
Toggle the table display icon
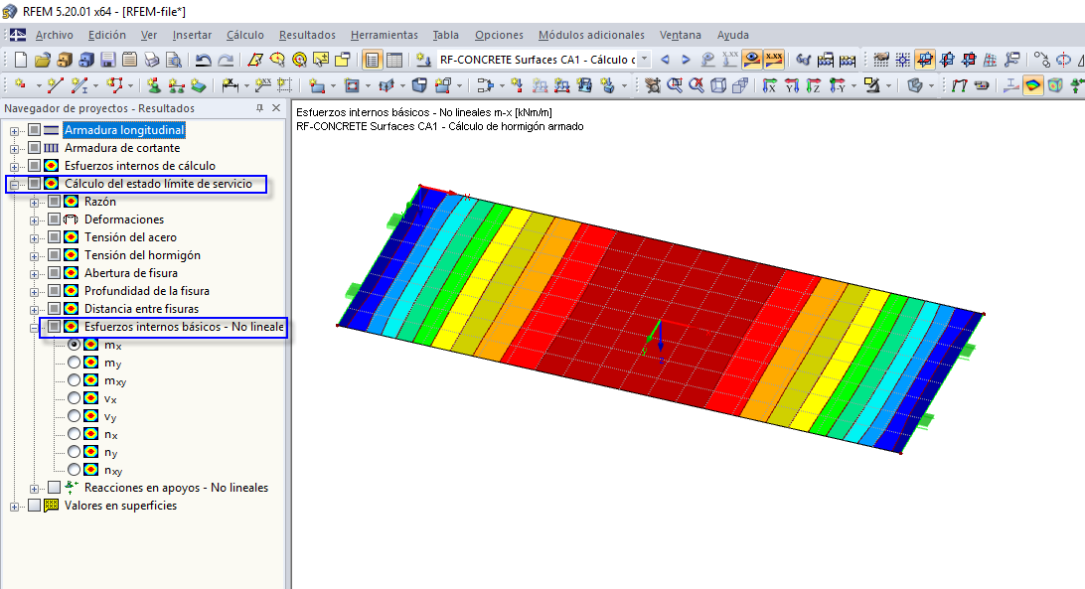pos(393,61)
